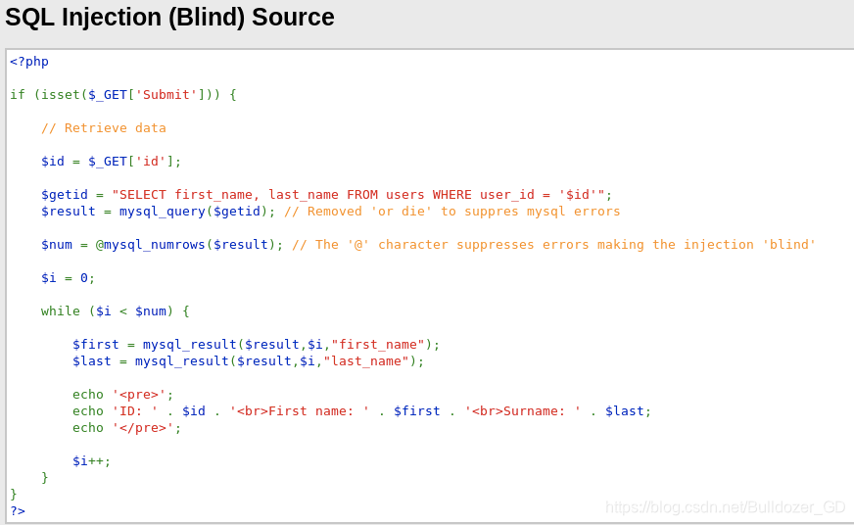Click the comment '// Retrieve data'
Image resolution: width=854 pixels, height=525 pixels.
pyautogui.click(x=104, y=128)
